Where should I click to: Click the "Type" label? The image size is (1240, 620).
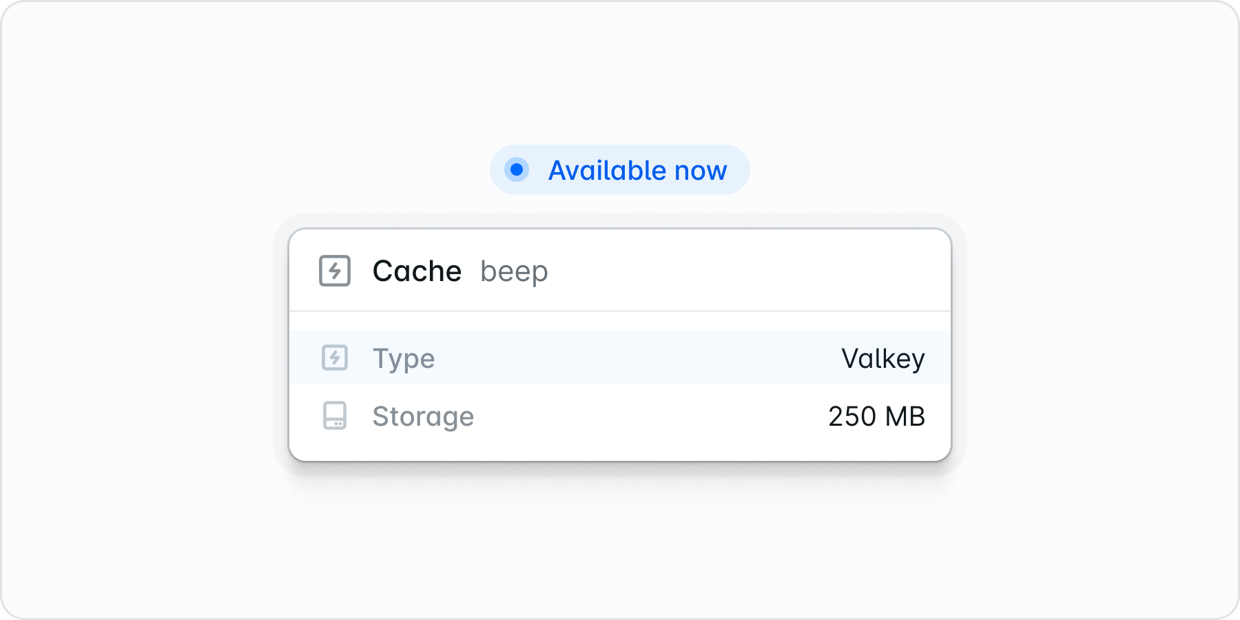click(x=404, y=358)
